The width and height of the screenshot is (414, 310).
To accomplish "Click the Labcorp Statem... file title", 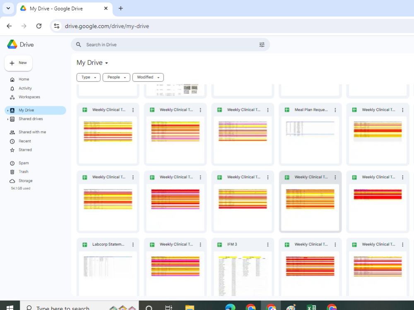I will pos(108,244).
